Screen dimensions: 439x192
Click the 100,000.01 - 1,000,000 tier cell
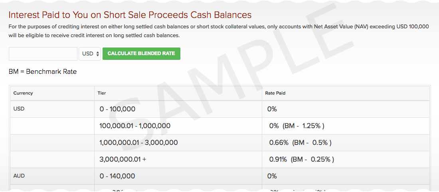(x=135, y=126)
